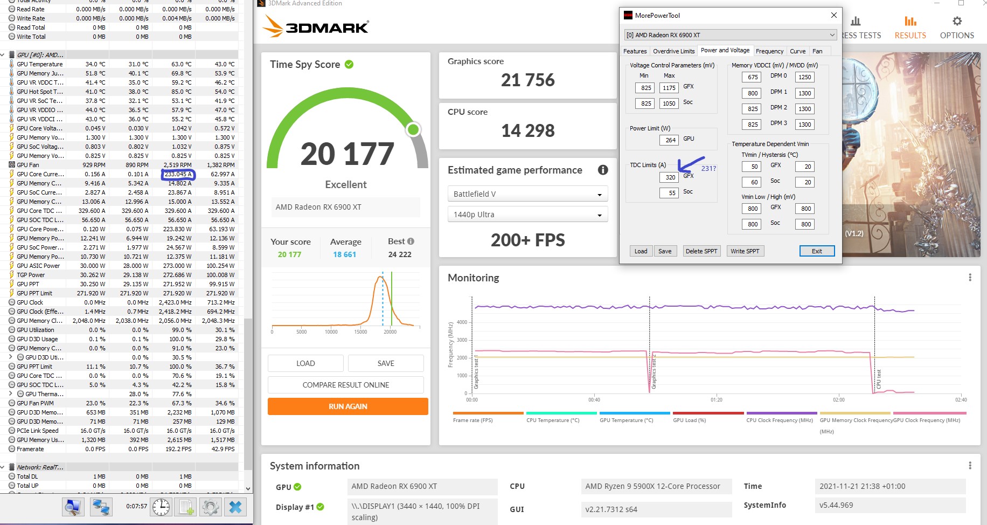
Task: Click the GFX Max voltage input field
Action: [x=669, y=88]
